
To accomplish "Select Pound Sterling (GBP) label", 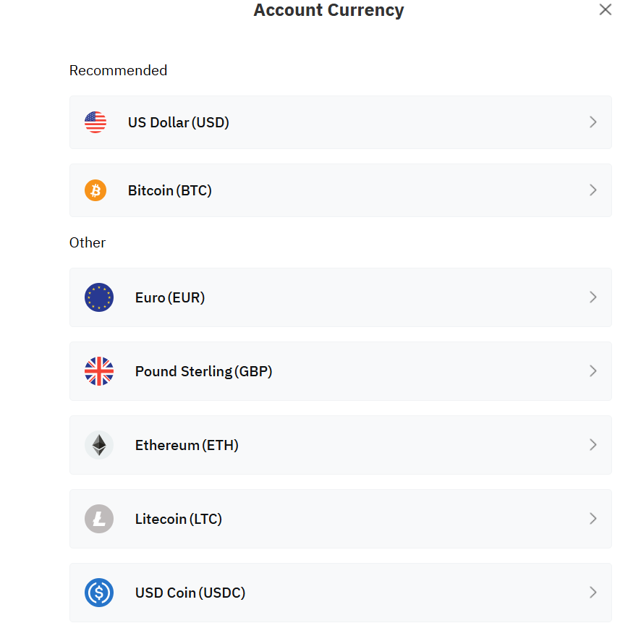I will pos(203,371).
